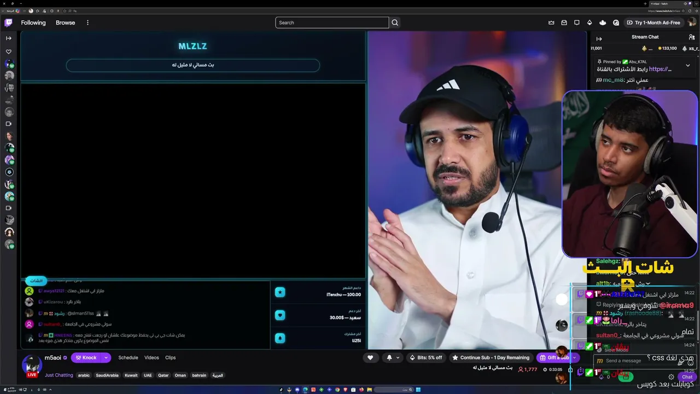Open Prime loot crown icon
The width and height of the screenshot is (700, 394).
[551, 22]
